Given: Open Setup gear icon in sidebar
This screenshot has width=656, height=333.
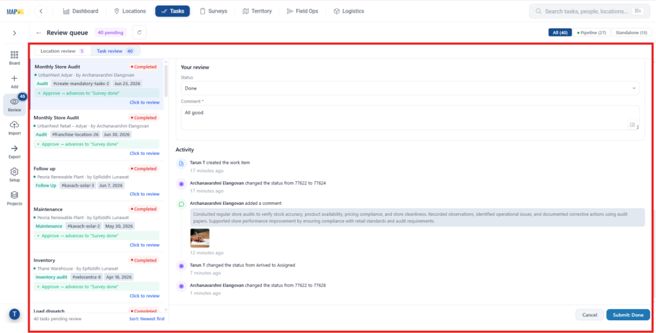Looking at the screenshot, I should click(14, 174).
